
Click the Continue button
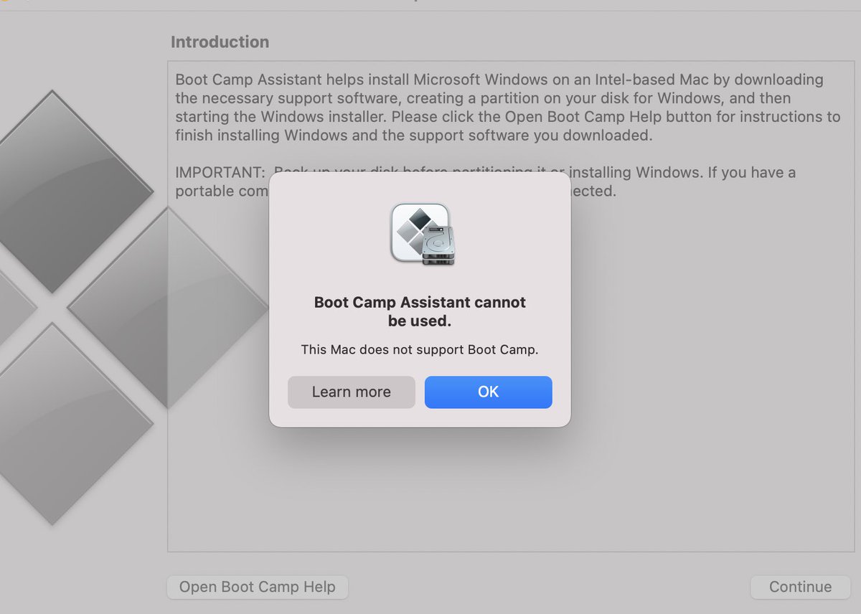tap(800, 587)
